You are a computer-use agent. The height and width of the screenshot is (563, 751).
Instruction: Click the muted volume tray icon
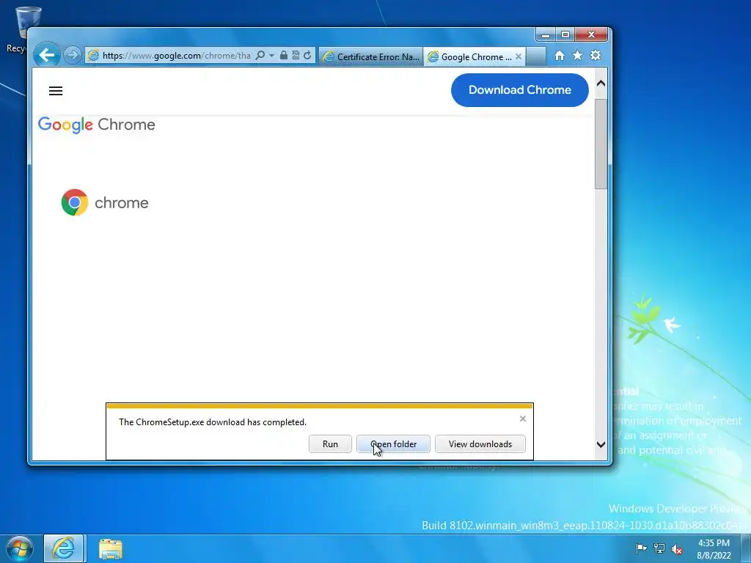click(677, 549)
